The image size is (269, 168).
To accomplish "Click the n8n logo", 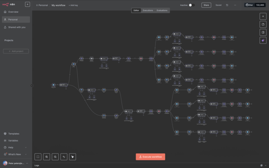I will click(x=8, y=4).
